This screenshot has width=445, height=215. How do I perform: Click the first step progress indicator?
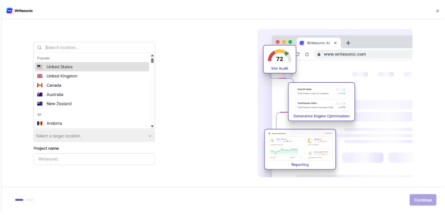19,200
